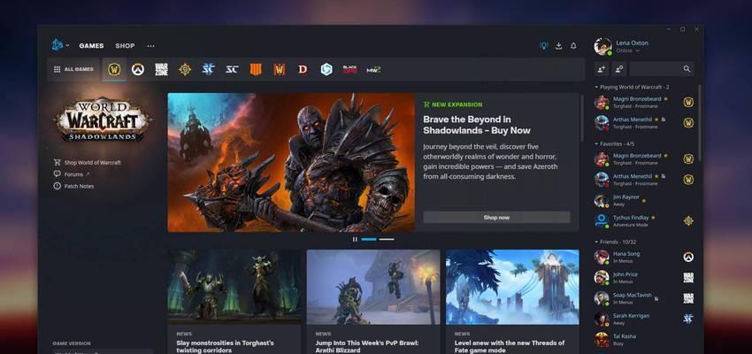Open the Threads of Fate news headline

click(510, 346)
